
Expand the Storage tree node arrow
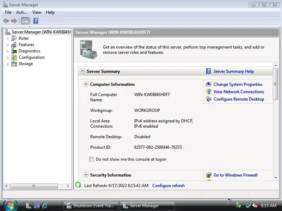click(x=8, y=64)
